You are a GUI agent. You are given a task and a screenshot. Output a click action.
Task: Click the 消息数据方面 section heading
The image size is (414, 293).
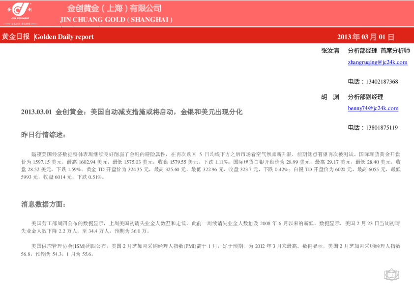point(43,204)
